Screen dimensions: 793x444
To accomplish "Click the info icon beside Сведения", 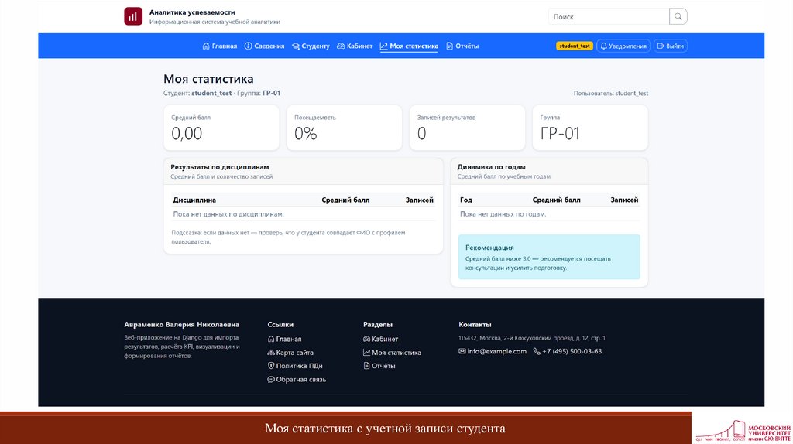I will coord(248,46).
